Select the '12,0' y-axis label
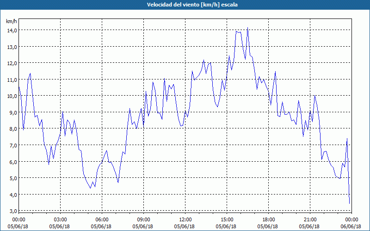 point(12,63)
